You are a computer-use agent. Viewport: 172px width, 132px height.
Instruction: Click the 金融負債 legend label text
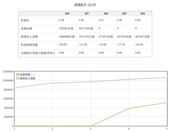click(x=25, y=75)
